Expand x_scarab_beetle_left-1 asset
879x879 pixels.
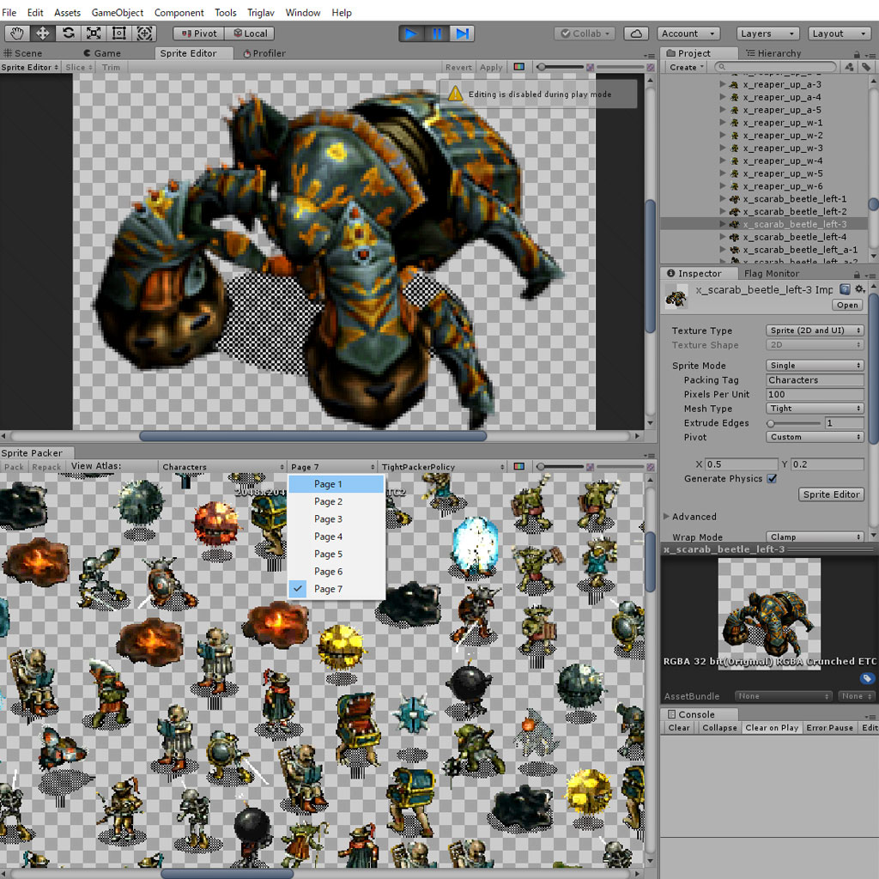click(723, 199)
